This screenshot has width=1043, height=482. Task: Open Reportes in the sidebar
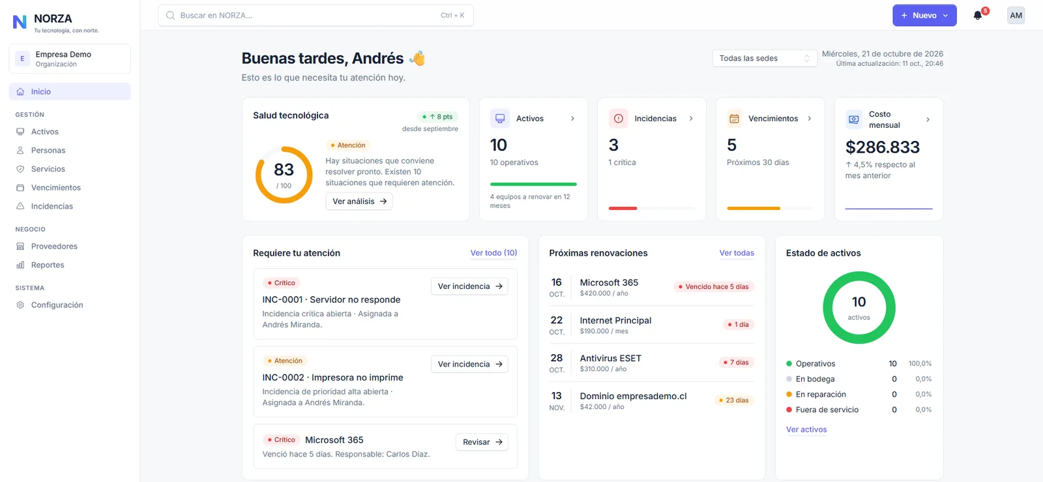pos(70,265)
